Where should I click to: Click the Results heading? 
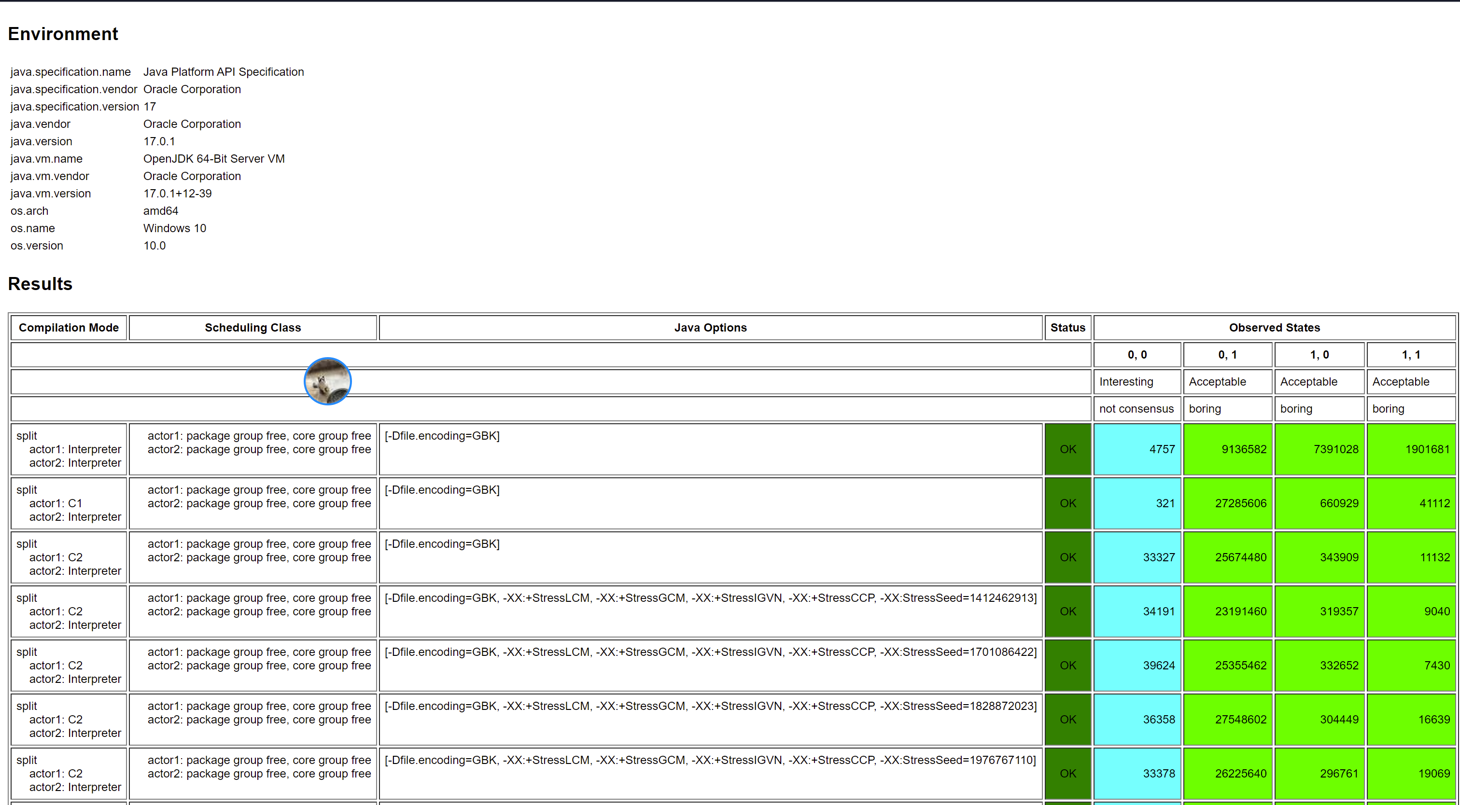pyautogui.click(x=40, y=283)
